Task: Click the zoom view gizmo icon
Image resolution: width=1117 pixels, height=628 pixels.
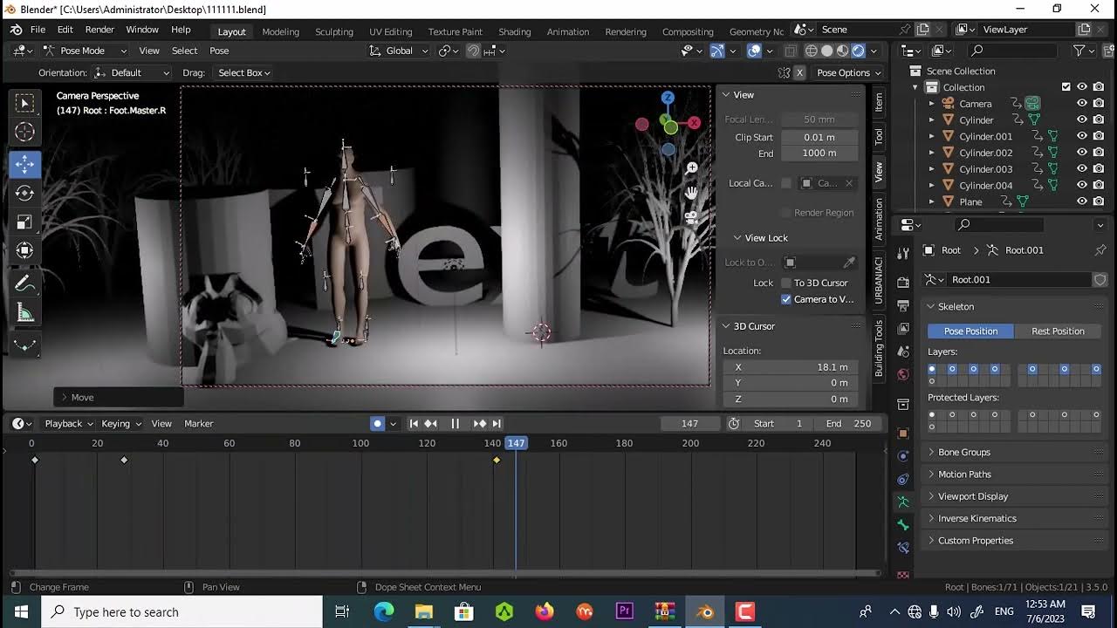Action: pyautogui.click(x=691, y=167)
